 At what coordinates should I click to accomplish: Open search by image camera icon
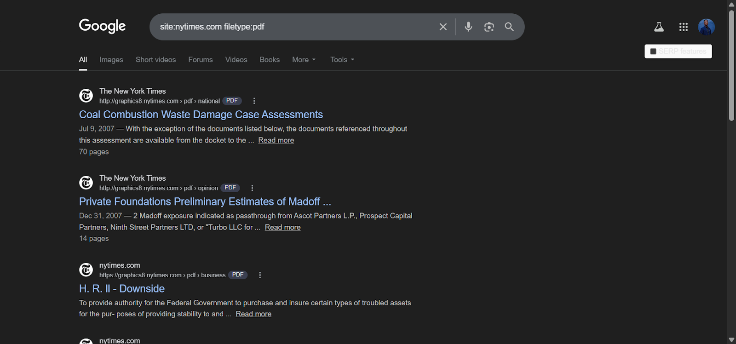(x=489, y=27)
